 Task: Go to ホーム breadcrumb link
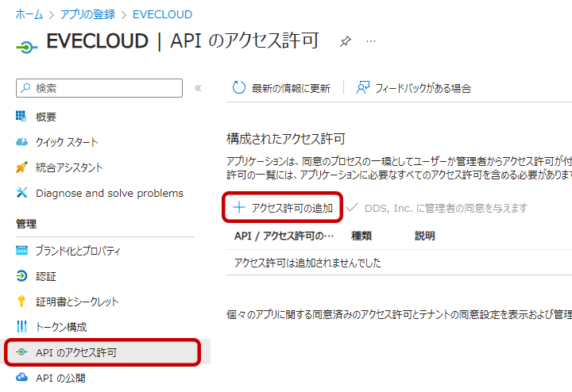pos(29,14)
